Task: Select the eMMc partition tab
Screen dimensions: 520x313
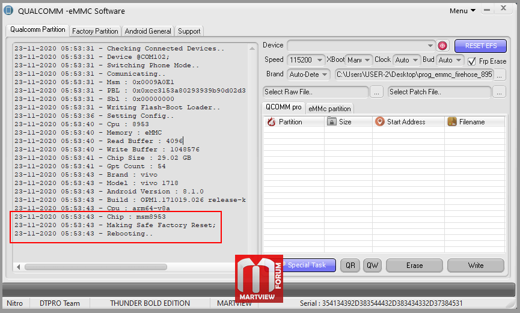Action: (x=329, y=109)
